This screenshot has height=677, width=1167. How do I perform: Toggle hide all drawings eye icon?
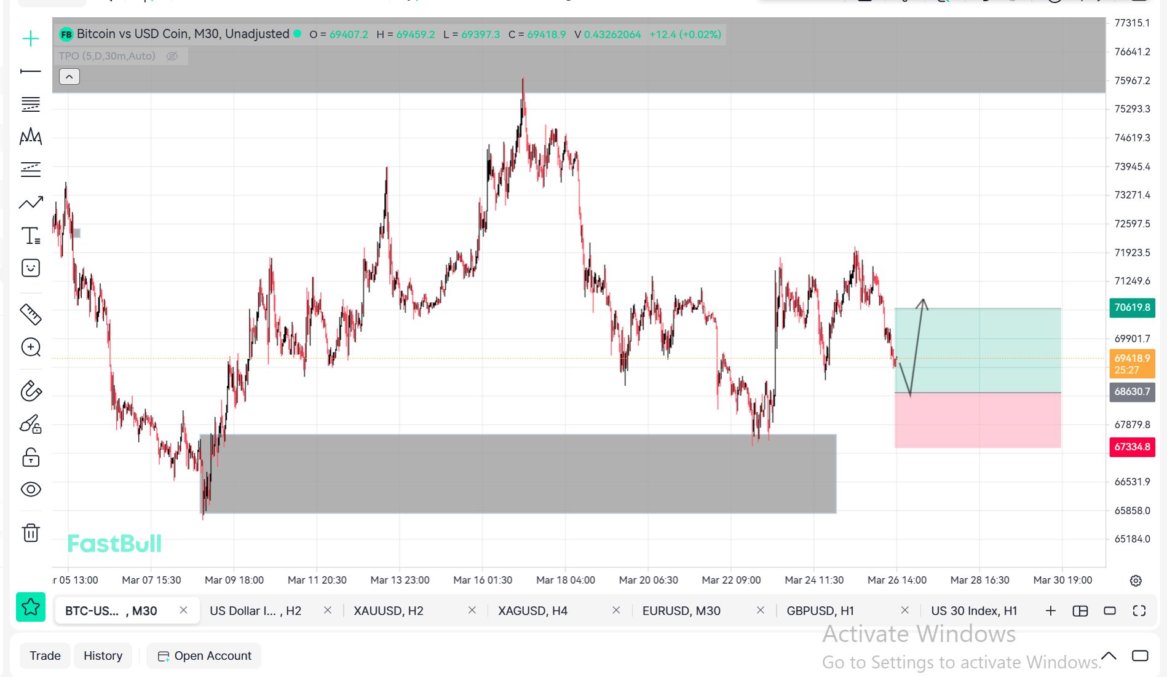click(30, 489)
